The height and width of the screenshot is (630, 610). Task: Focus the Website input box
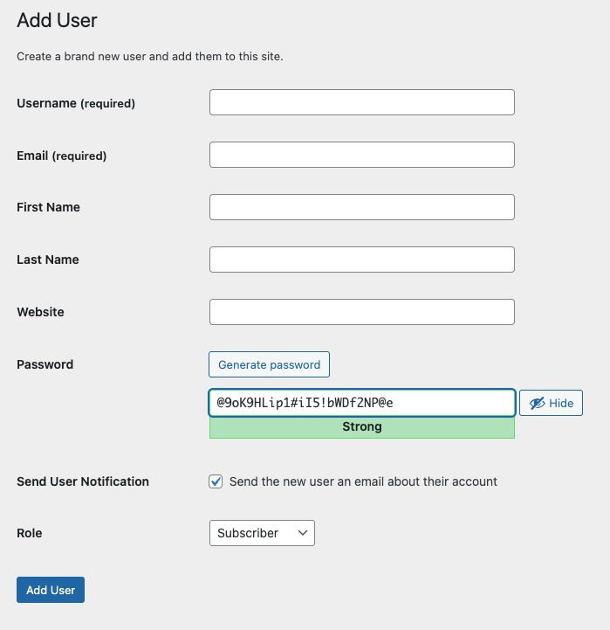click(x=362, y=312)
